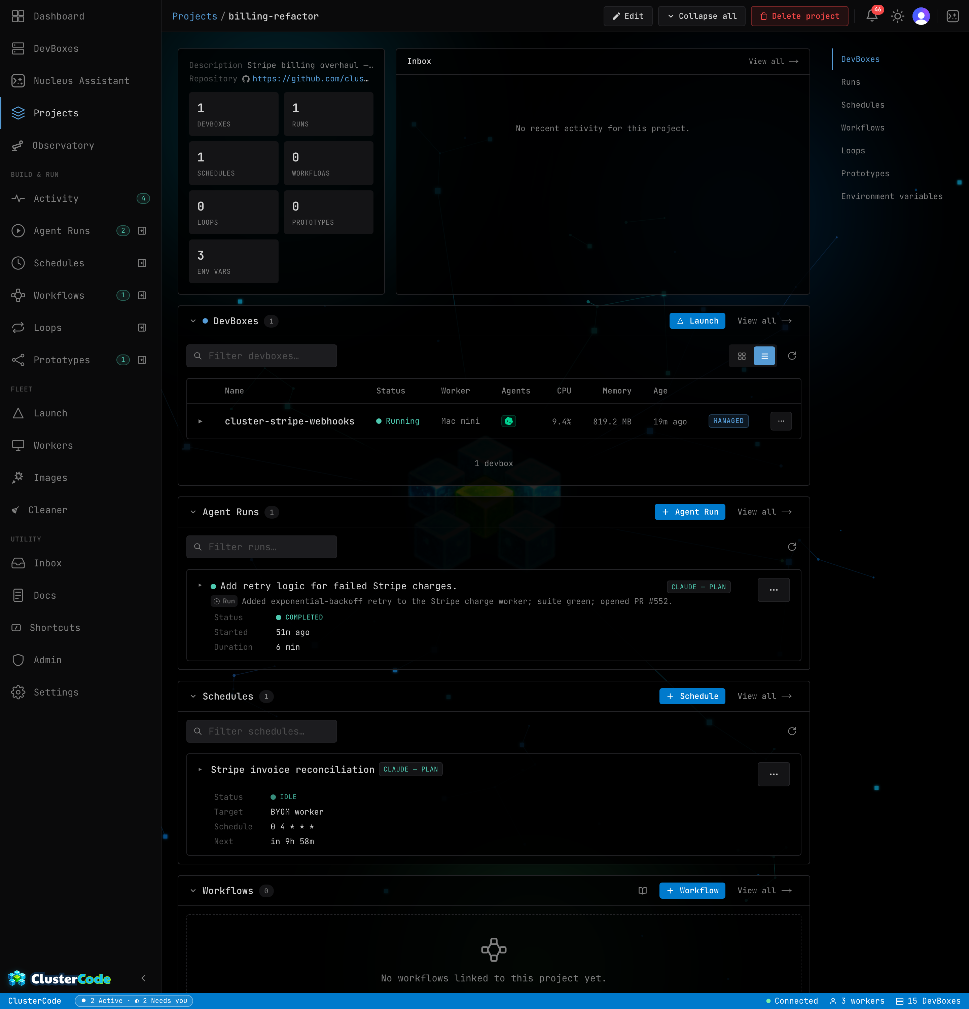This screenshot has width=969, height=1009.
Task: Switch DevBoxes to list view
Action: tap(764, 356)
